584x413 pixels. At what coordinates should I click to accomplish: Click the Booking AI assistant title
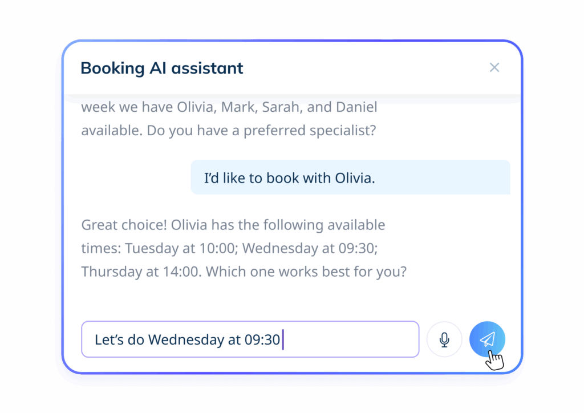tap(161, 68)
